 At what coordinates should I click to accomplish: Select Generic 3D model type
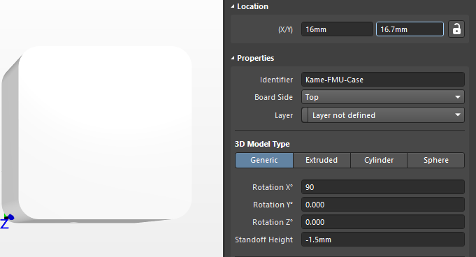tap(264, 160)
